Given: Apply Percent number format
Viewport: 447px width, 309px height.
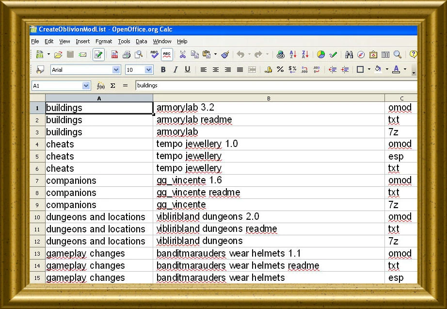Looking at the screenshot, I should (280, 70).
